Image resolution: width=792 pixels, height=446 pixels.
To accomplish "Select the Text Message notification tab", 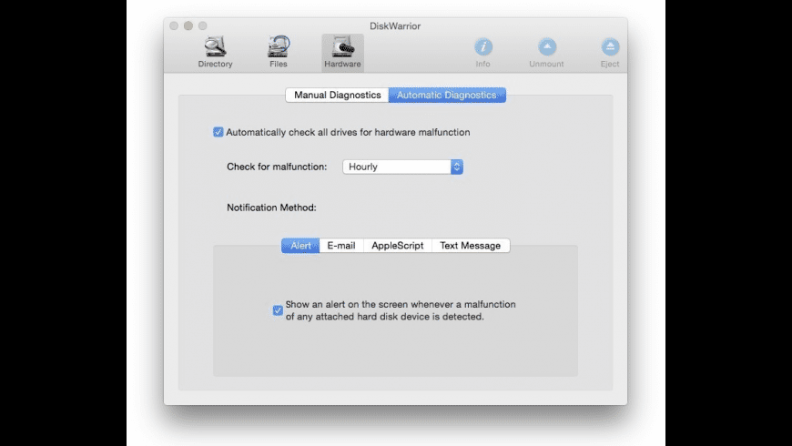I will coord(471,246).
